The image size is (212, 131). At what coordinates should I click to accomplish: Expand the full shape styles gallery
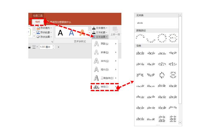[34, 36]
